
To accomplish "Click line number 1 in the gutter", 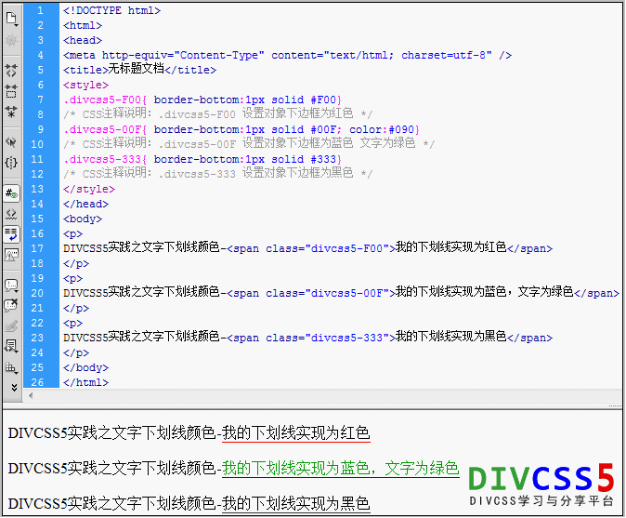I will 40,10.
